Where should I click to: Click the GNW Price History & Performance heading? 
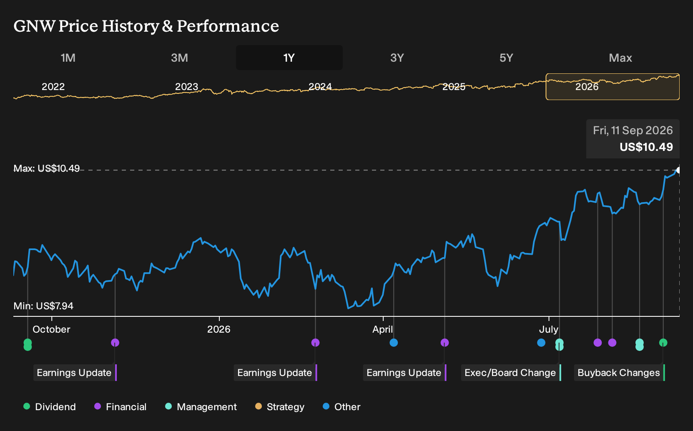pyautogui.click(x=146, y=26)
